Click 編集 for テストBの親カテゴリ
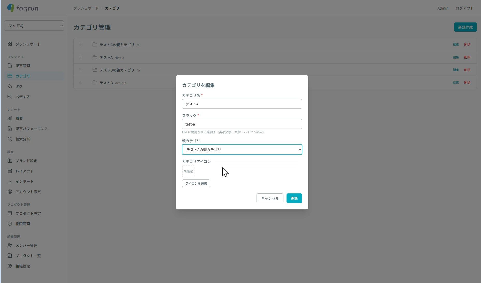Screen dimensions: 481x283 click(x=456, y=70)
